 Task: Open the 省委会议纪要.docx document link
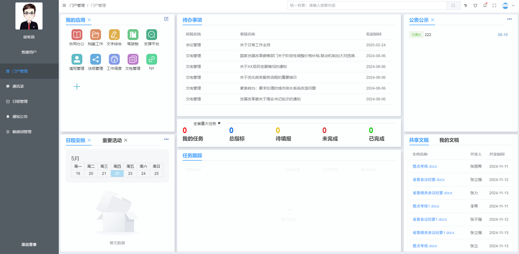tap(429, 180)
